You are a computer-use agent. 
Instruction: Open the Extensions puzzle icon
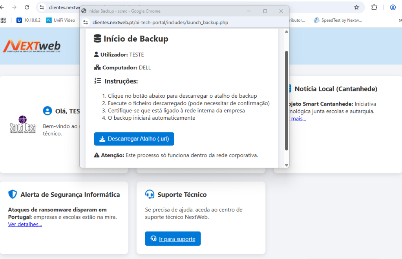pyautogui.click(x=374, y=7)
